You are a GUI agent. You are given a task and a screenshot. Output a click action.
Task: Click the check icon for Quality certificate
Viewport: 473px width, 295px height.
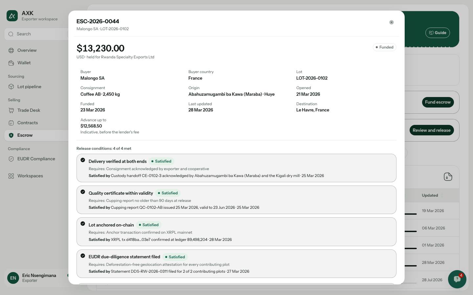[83, 192]
